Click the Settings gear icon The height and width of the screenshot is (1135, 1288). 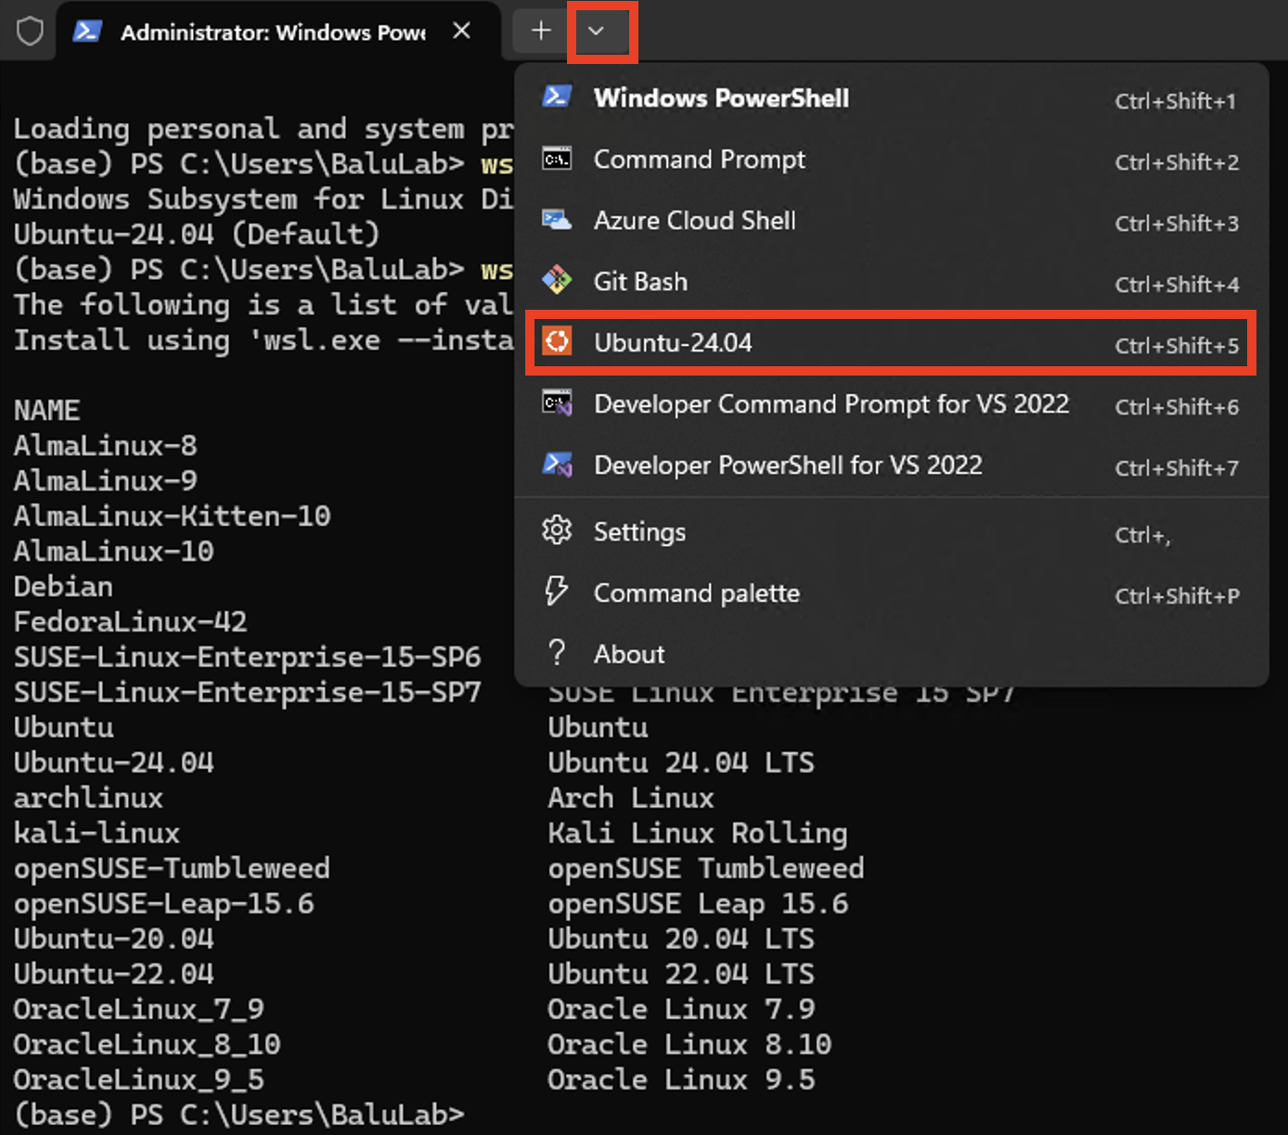557,531
